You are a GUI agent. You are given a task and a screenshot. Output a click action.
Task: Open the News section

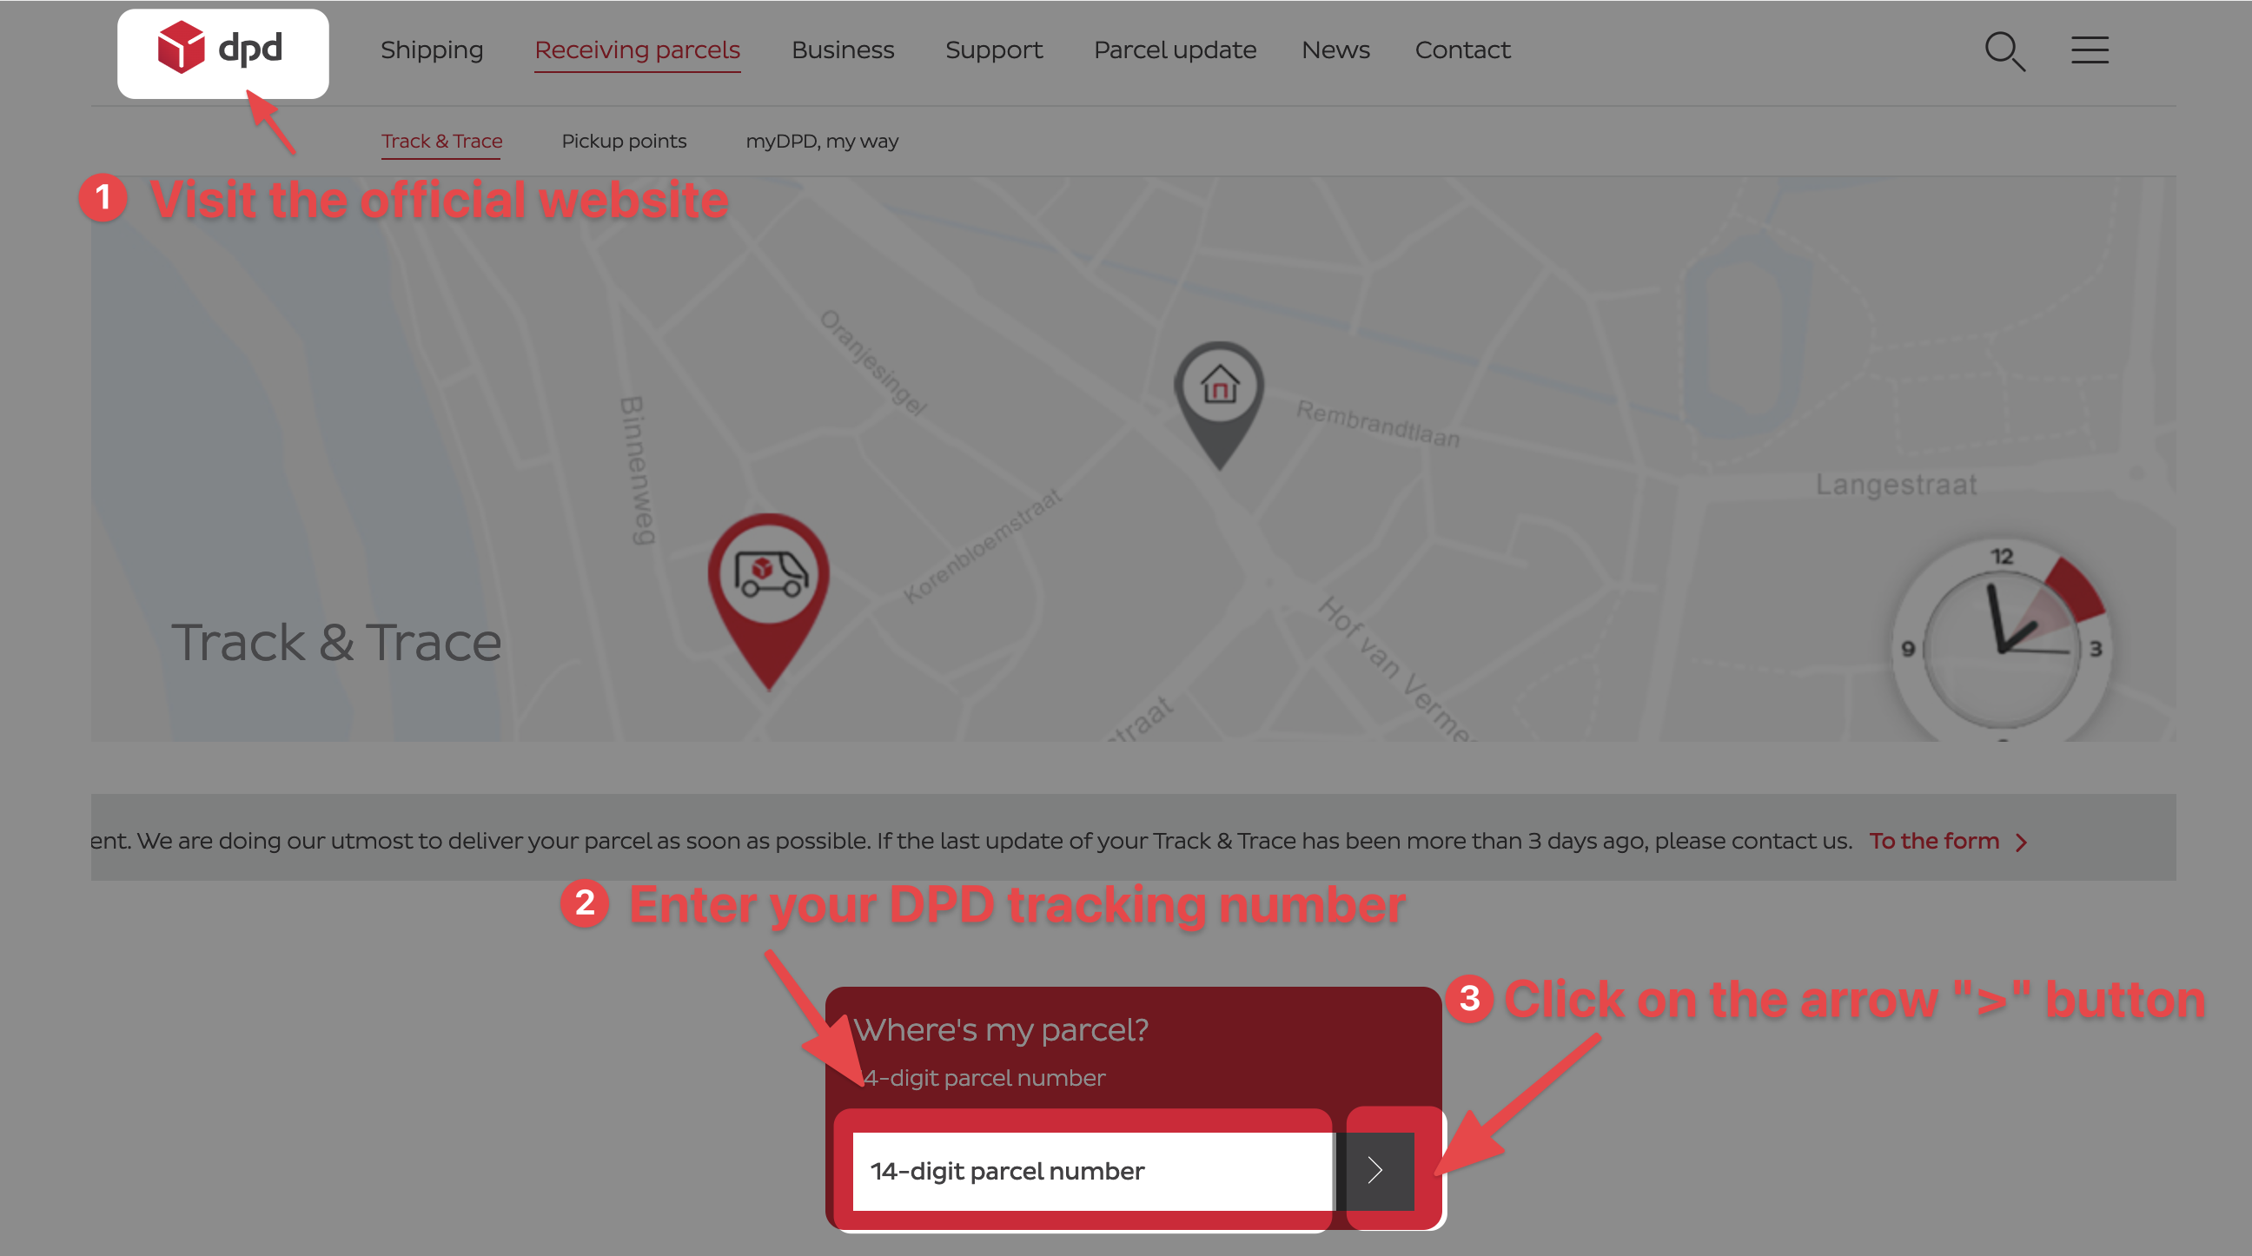click(1335, 50)
